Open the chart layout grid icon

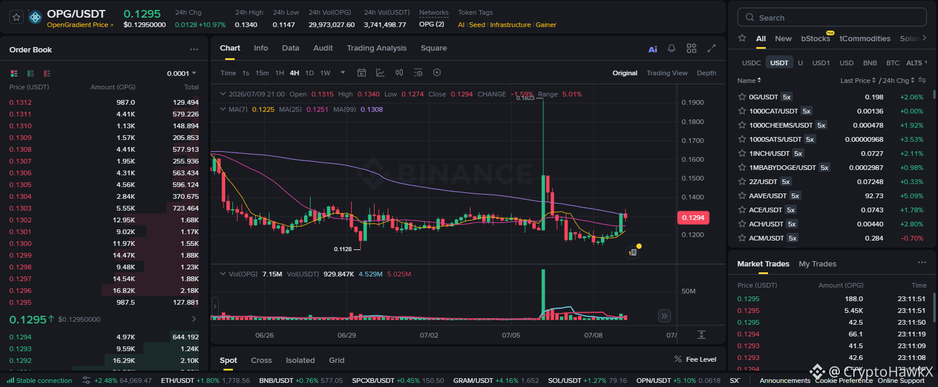coord(692,48)
